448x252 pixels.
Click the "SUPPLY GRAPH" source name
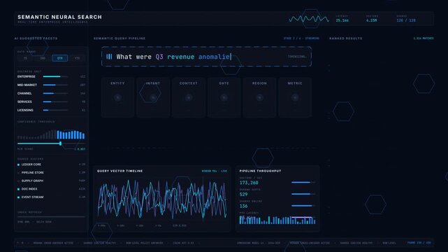[32, 181]
